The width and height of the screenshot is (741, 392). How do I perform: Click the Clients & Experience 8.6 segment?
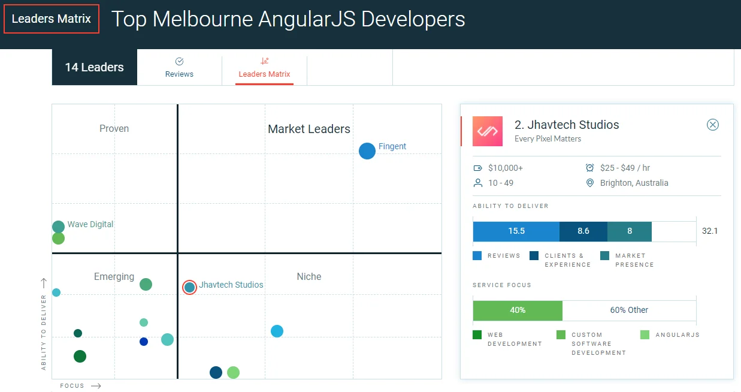pos(583,231)
